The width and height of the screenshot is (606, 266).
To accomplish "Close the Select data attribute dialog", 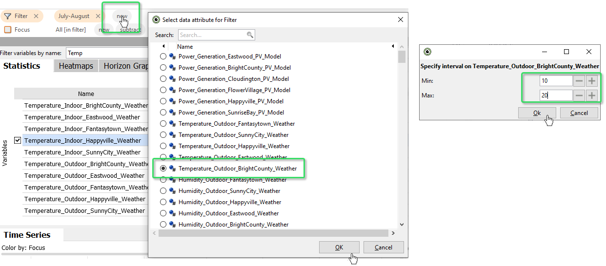I will point(401,20).
